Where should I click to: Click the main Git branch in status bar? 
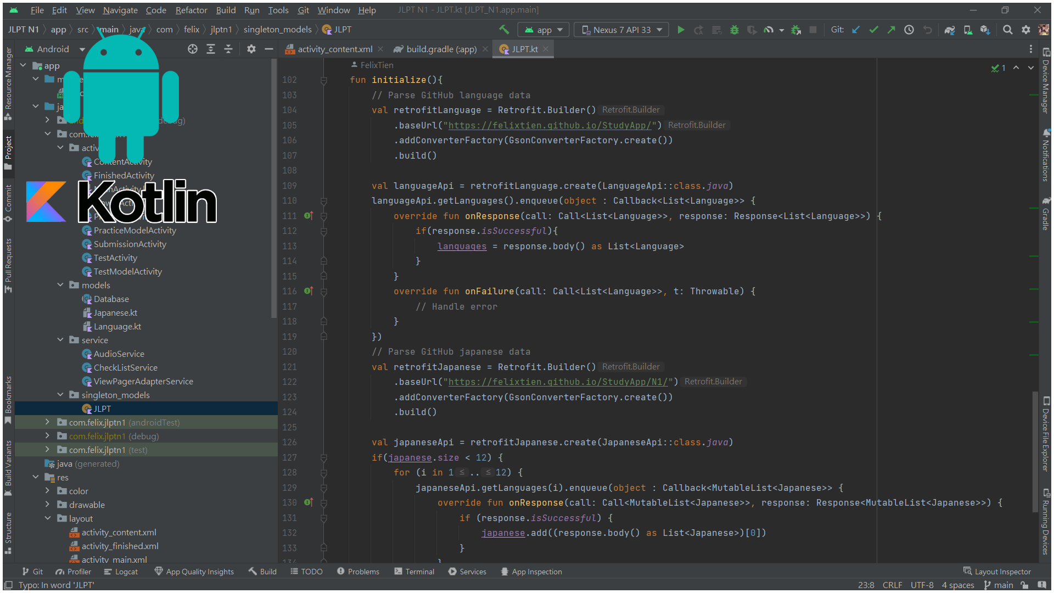click(999, 585)
